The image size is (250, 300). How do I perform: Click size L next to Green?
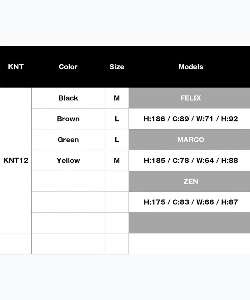117,140
